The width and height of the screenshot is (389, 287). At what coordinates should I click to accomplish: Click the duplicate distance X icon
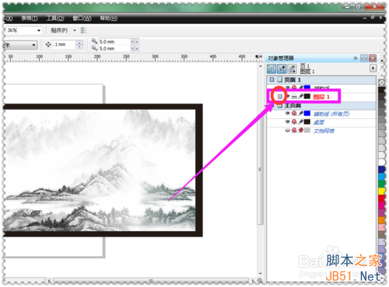click(95, 41)
